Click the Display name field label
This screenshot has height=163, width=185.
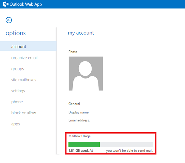[x=79, y=112]
